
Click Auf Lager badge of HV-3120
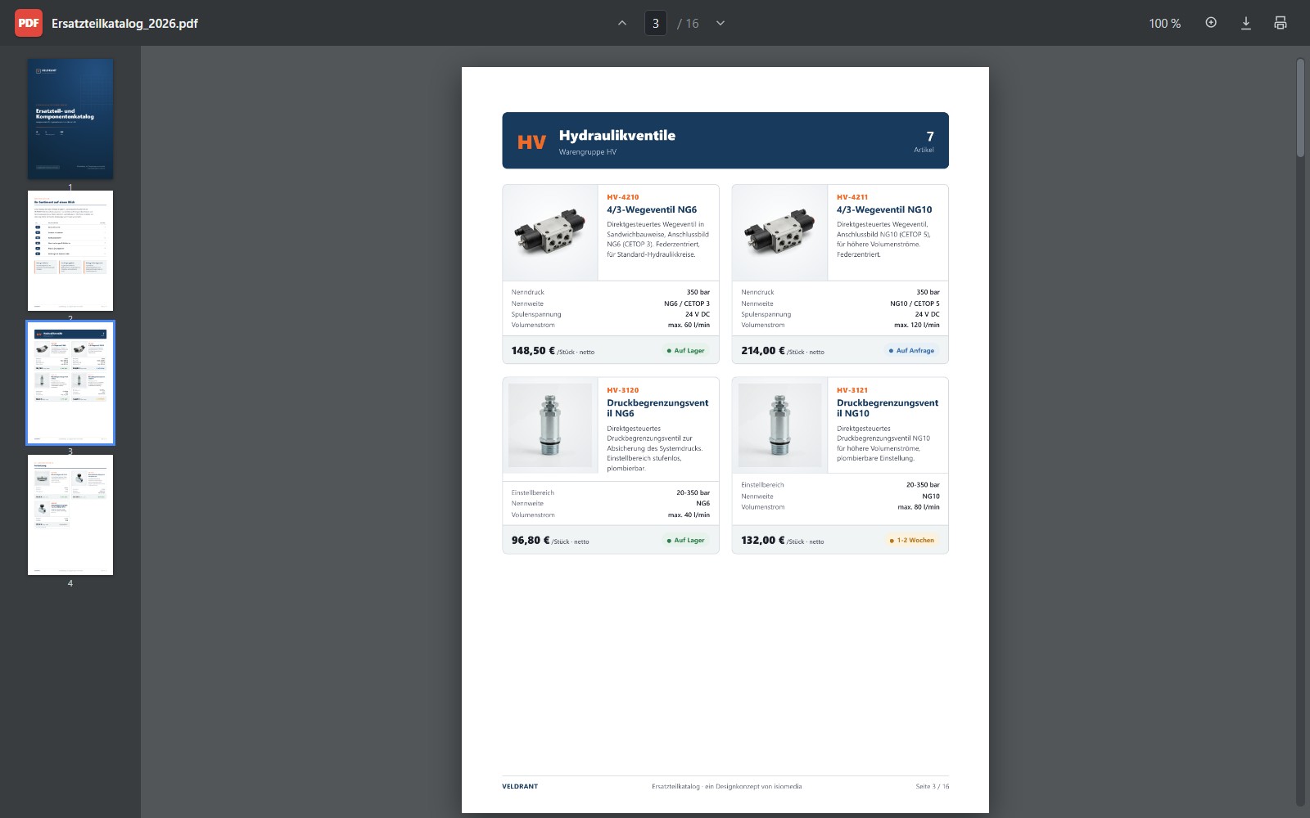[685, 540]
